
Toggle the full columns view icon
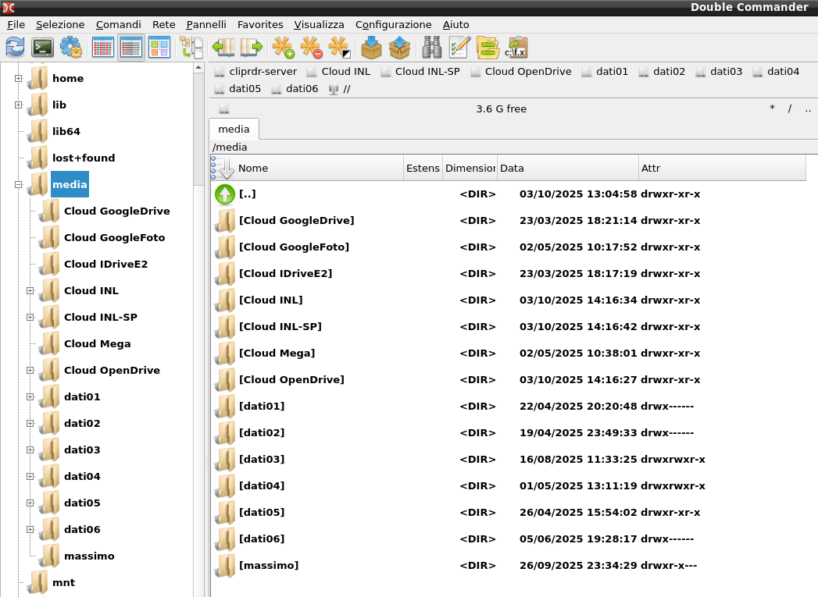tap(131, 48)
